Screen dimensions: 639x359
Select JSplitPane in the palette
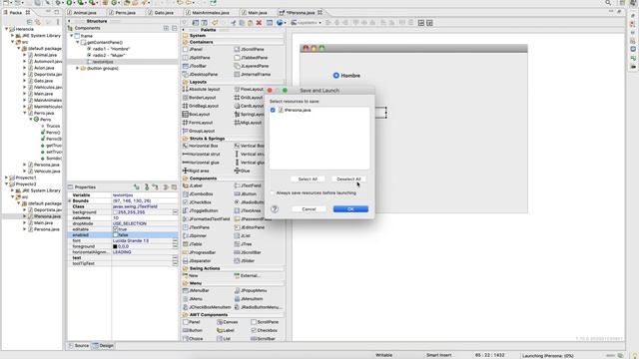[197, 58]
